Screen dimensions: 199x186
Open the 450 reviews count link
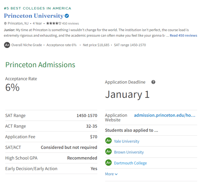[x=70, y=23]
